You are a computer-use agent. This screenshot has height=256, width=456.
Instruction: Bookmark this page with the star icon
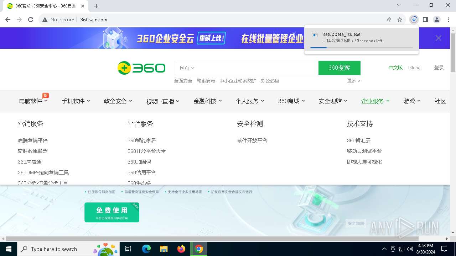pos(400,20)
